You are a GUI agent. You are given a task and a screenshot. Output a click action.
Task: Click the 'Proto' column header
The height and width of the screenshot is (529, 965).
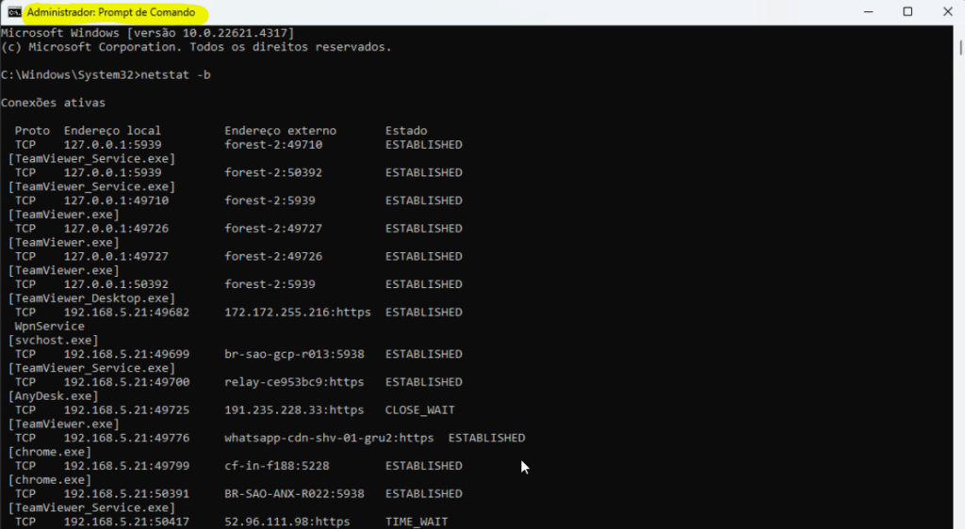[x=32, y=131]
